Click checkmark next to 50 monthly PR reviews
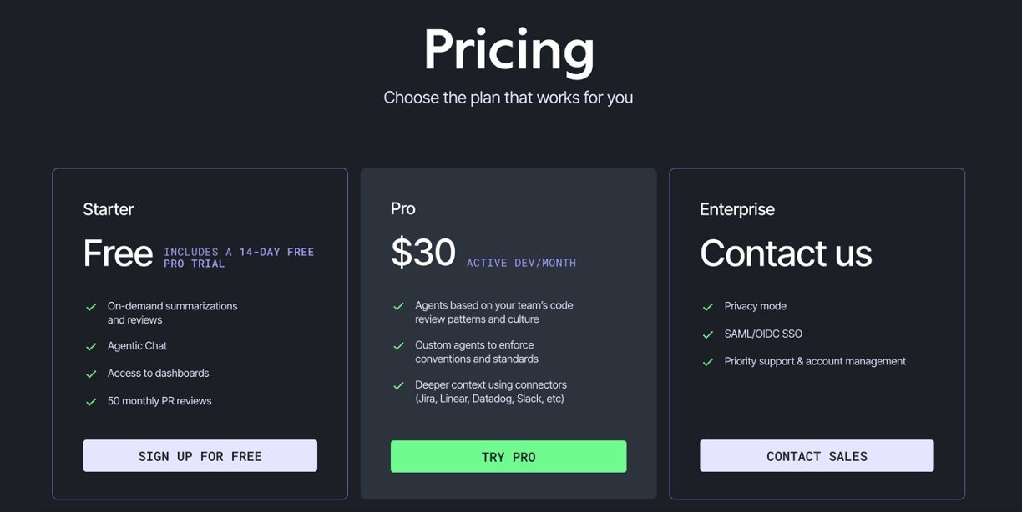This screenshot has width=1022, height=512. (x=92, y=402)
